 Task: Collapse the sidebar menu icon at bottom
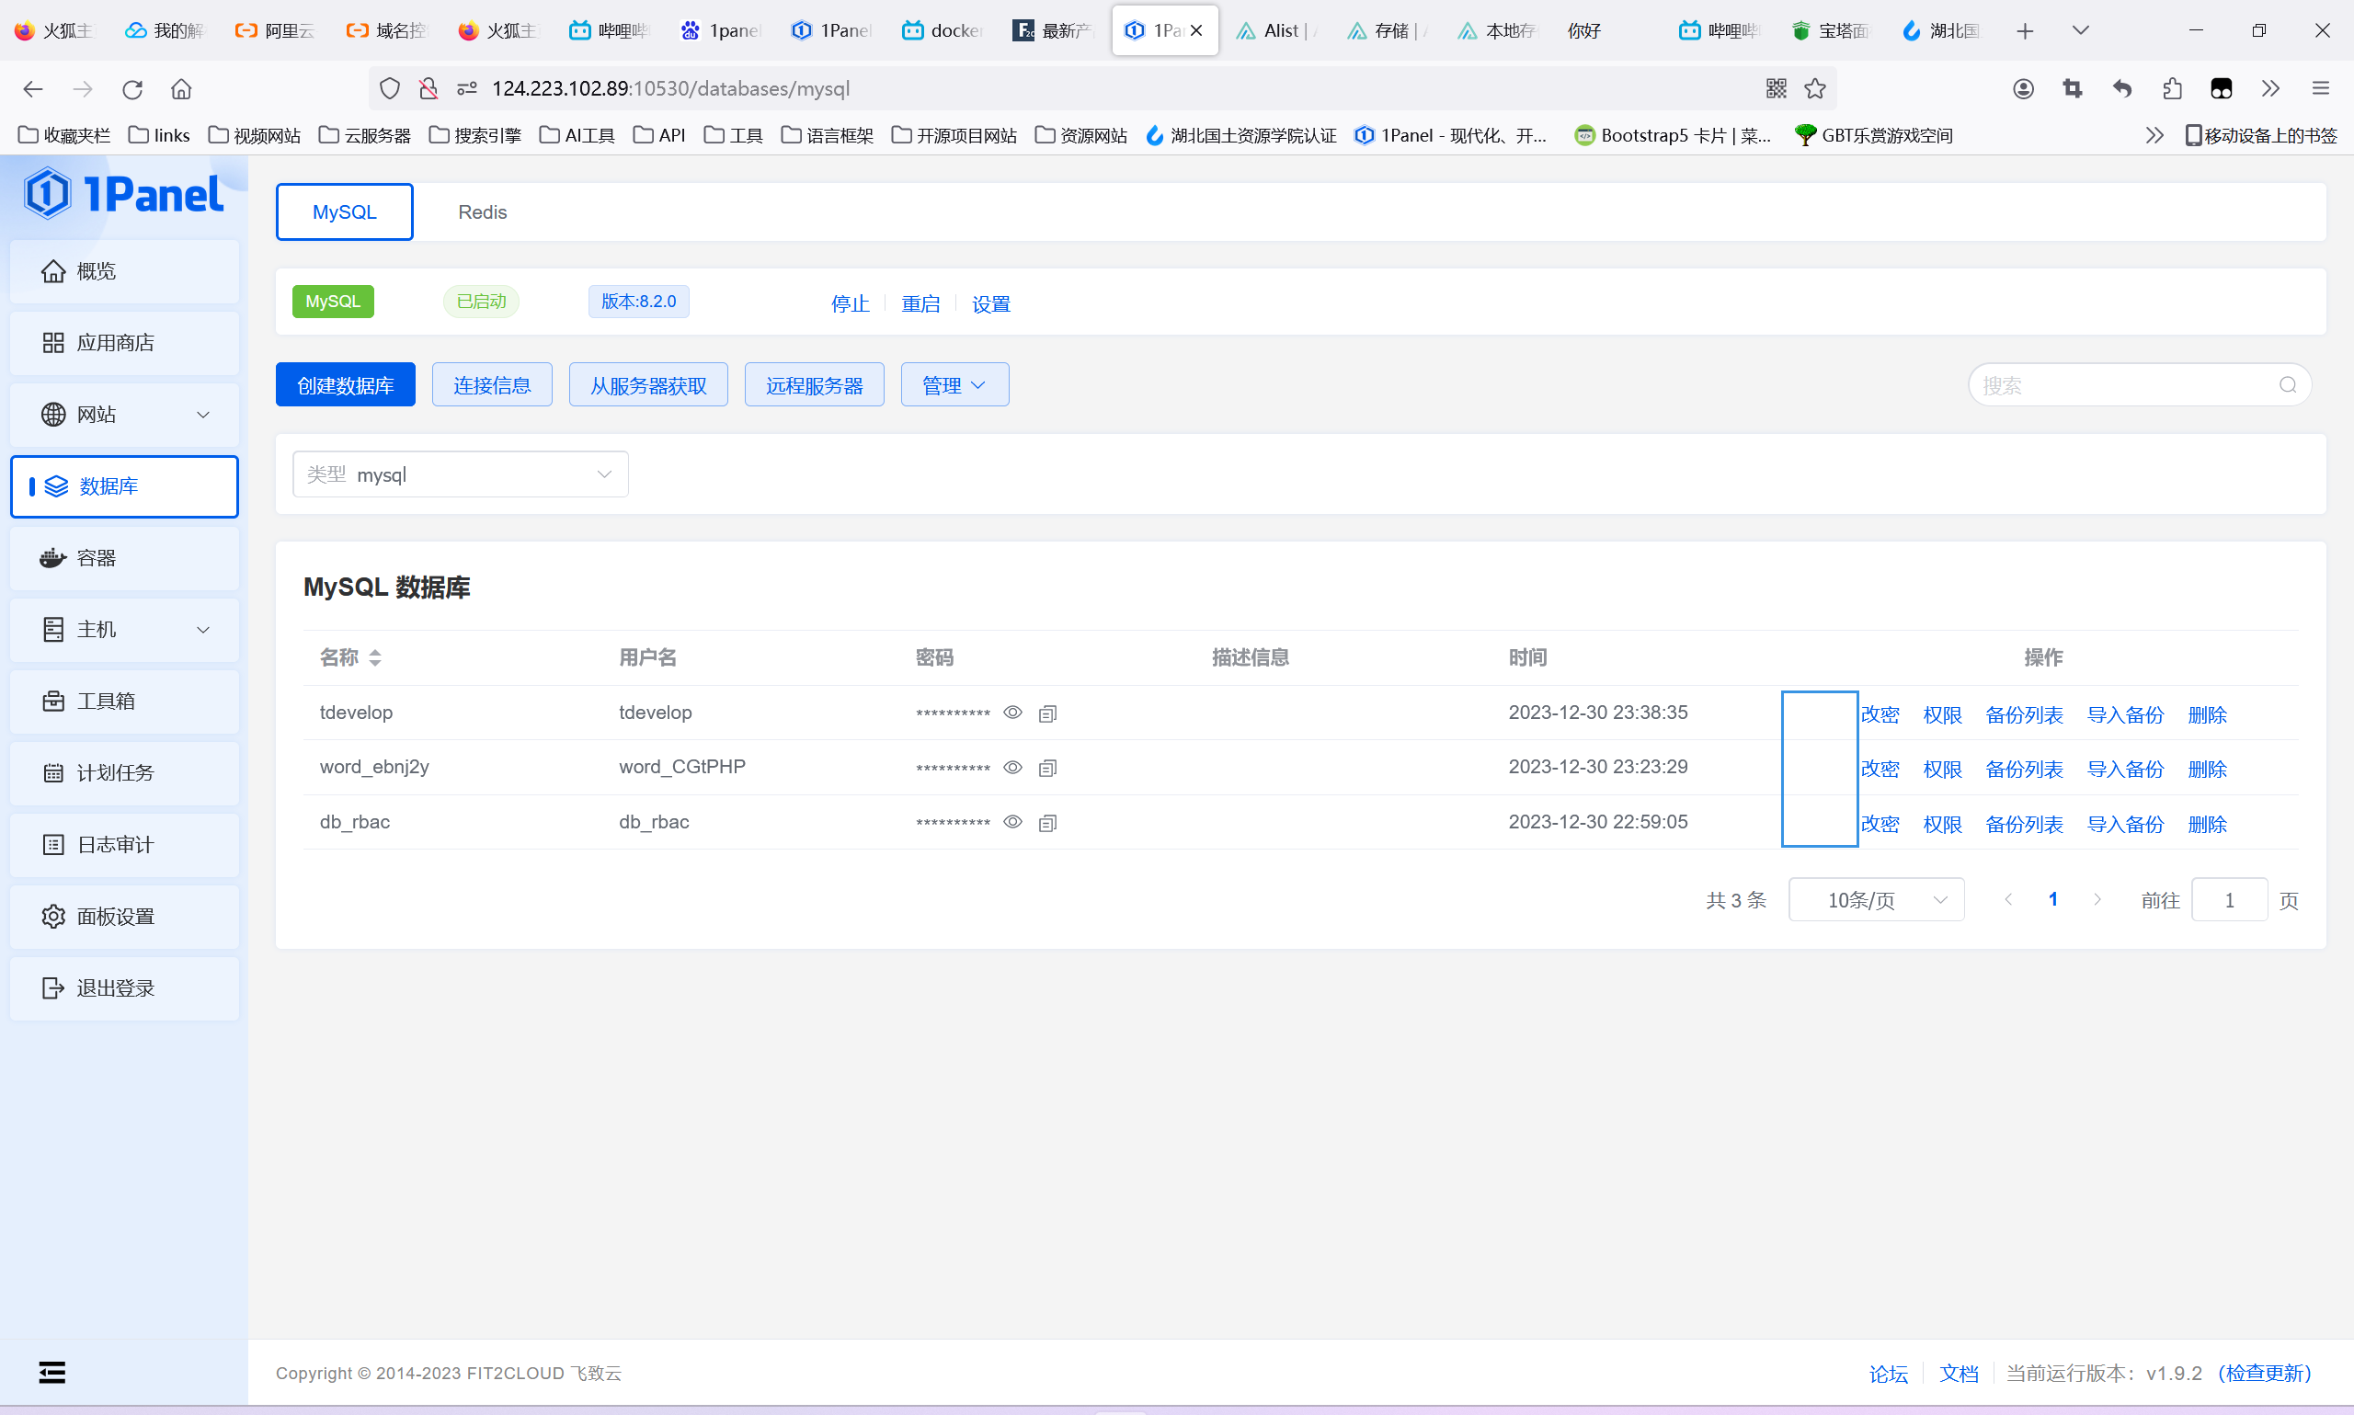click(52, 1372)
